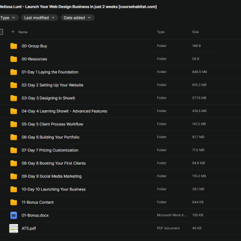Click the 81.7 MB size value
The height and width of the screenshot is (241, 241).
[198, 137]
